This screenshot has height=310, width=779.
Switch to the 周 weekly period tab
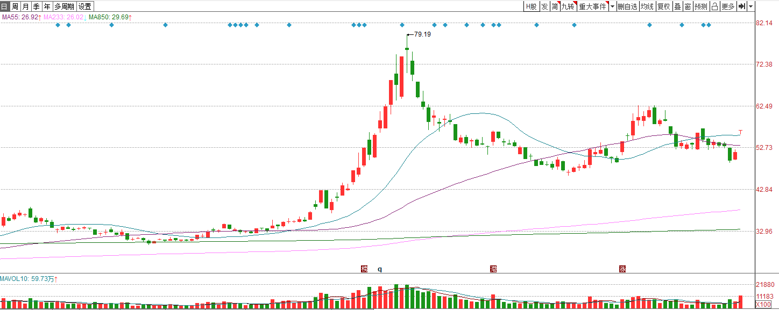[15, 6]
